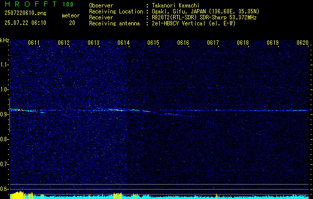Click the meteor count 20
Image resolution: width=313 pixels, height=199 pixels.
tap(72, 23)
